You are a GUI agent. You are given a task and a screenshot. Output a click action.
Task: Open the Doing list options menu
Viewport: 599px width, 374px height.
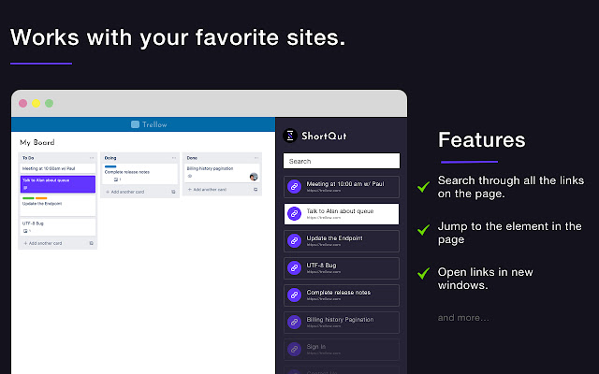[173, 158]
